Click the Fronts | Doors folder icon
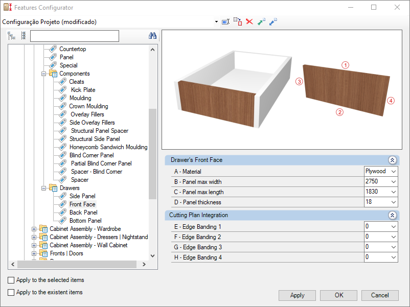 click(x=43, y=253)
